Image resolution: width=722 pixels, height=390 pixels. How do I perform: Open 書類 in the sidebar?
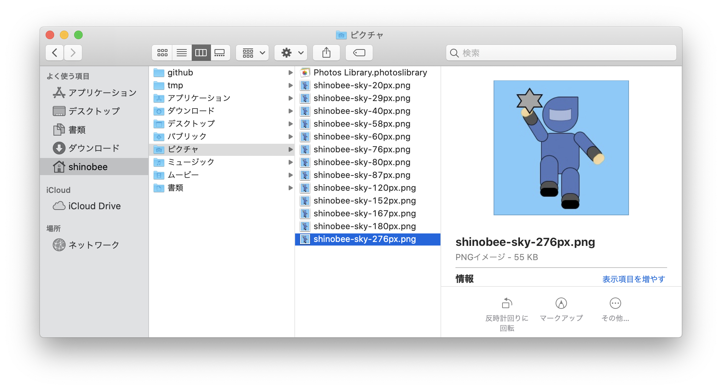[94, 130]
